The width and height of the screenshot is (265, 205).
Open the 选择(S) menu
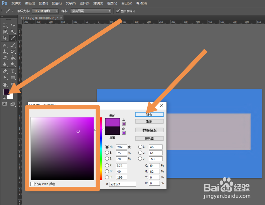[x=85, y=3]
